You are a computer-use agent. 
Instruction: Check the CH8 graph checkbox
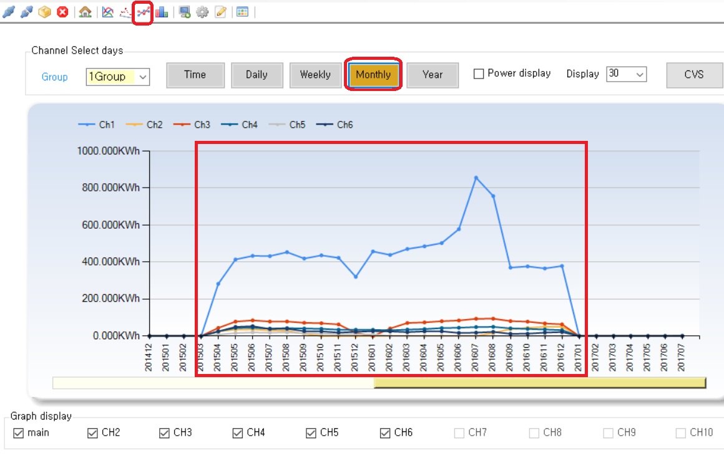point(534,433)
